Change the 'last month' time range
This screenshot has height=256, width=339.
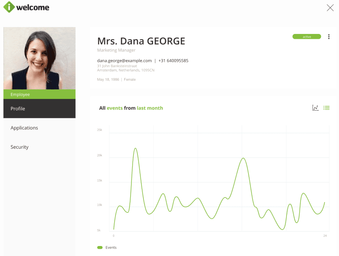click(150, 108)
